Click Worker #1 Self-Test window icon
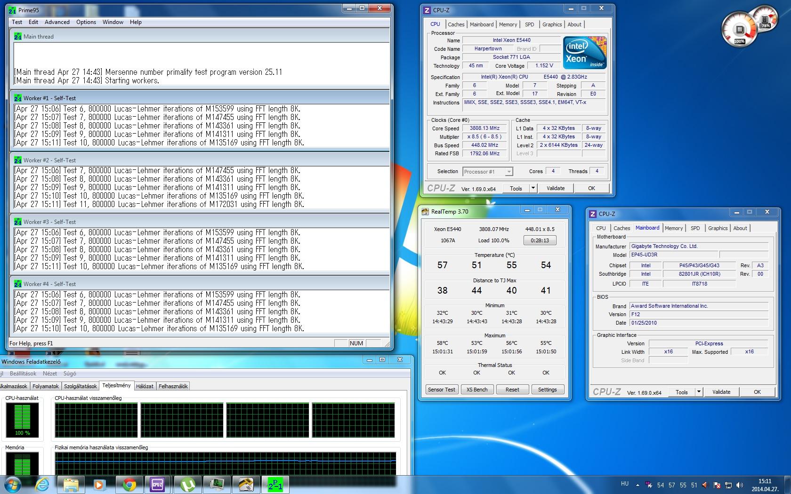The height and width of the screenshot is (494, 791). point(18,98)
